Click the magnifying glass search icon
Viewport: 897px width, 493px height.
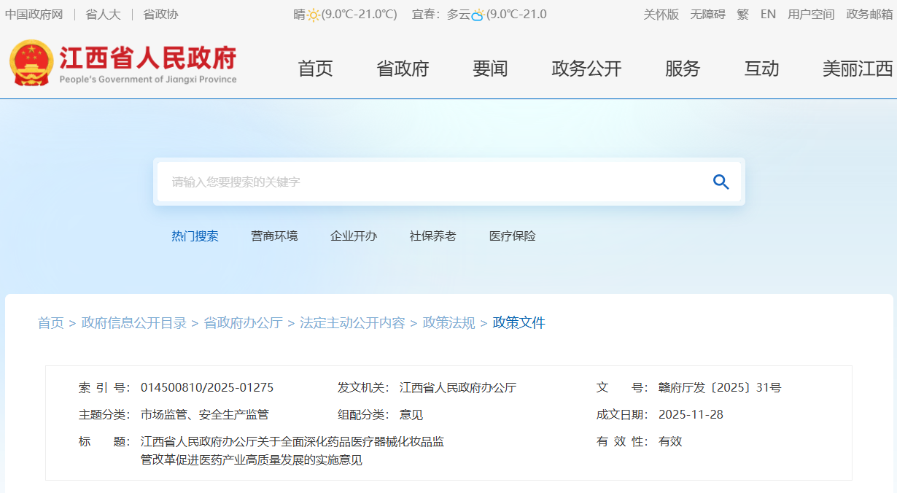click(x=721, y=182)
